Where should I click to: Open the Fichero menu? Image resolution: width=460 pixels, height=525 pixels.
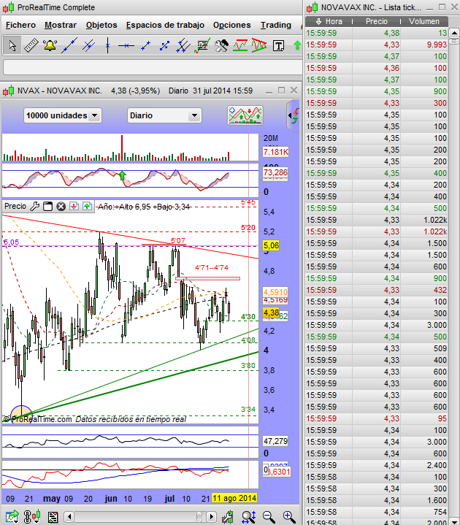pyautogui.click(x=20, y=25)
